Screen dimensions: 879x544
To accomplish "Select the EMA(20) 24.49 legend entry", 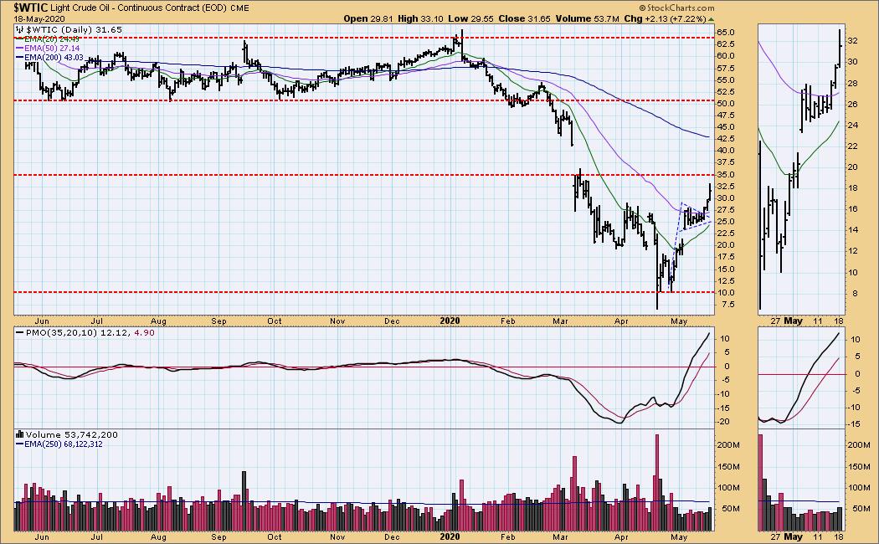I will pos(51,39).
